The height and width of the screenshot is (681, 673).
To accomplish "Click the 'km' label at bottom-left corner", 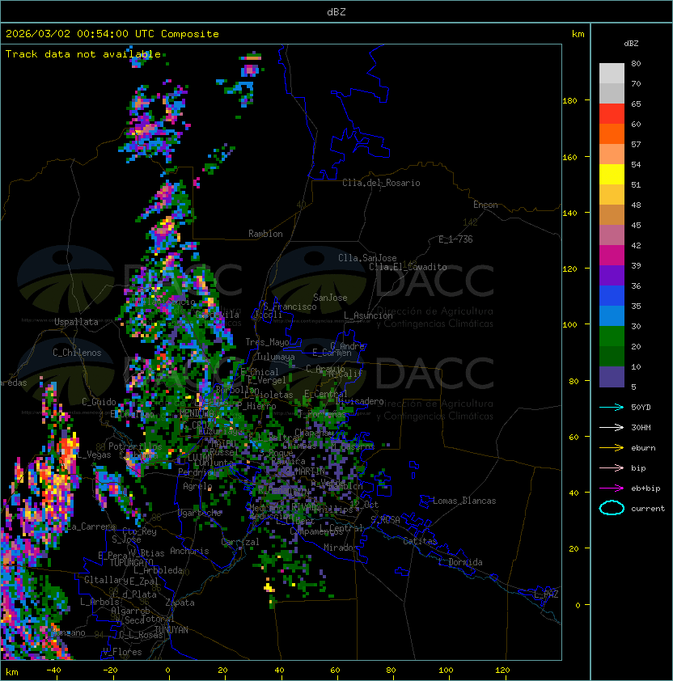I will point(12,672).
